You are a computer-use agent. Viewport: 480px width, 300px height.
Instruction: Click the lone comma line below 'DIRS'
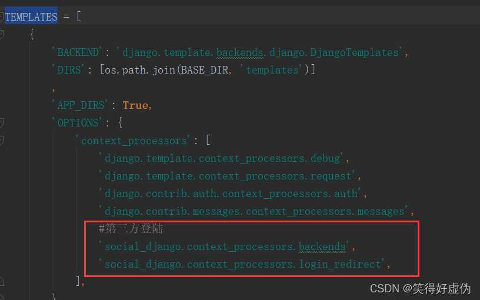[54, 89]
